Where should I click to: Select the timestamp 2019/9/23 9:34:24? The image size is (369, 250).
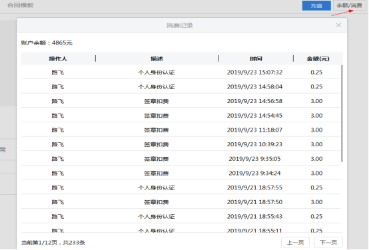click(x=254, y=173)
